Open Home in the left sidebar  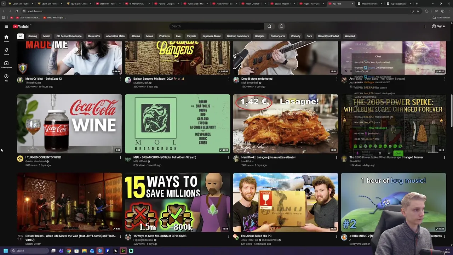pyautogui.click(x=6, y=39)
